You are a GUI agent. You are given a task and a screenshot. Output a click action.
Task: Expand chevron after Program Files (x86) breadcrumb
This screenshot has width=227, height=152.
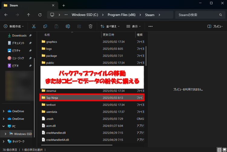click(x=140, y=15)
